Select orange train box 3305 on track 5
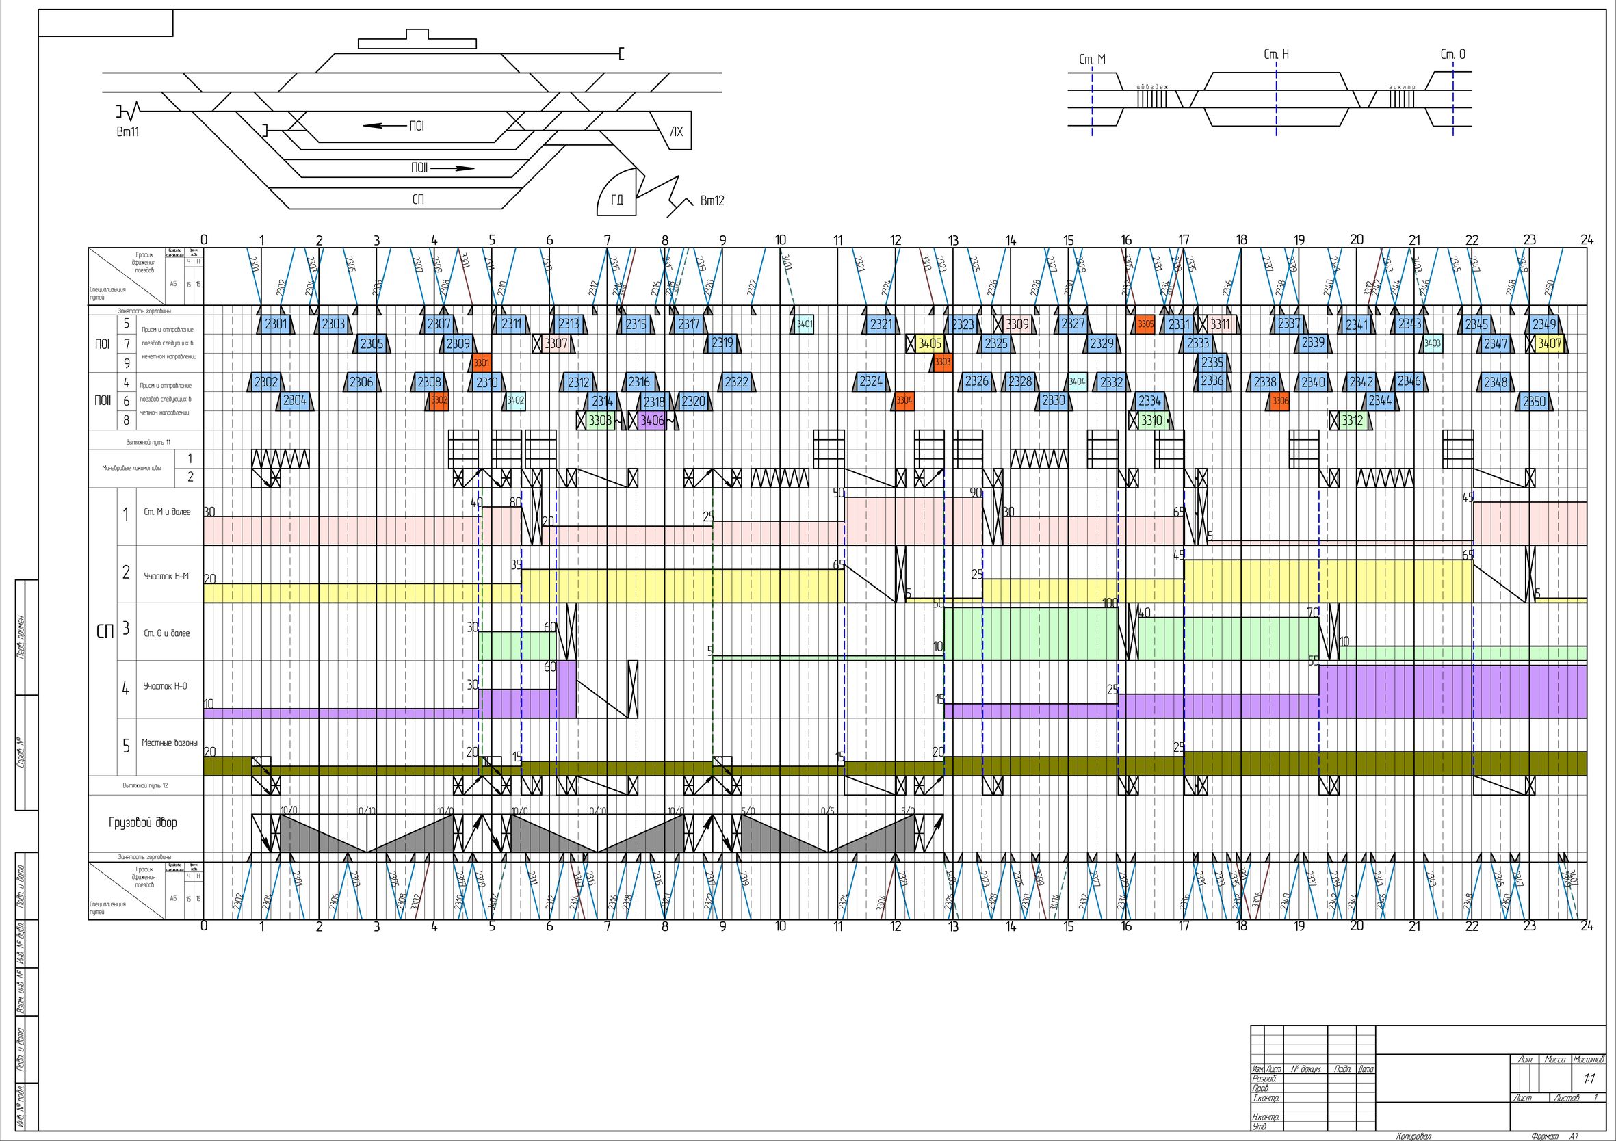Viewport: 1616px width, 1141px height. tap(1146, 324)
